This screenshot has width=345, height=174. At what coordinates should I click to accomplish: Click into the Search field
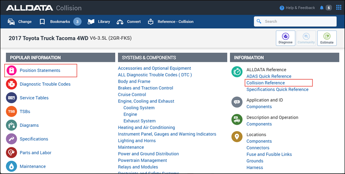295,21
